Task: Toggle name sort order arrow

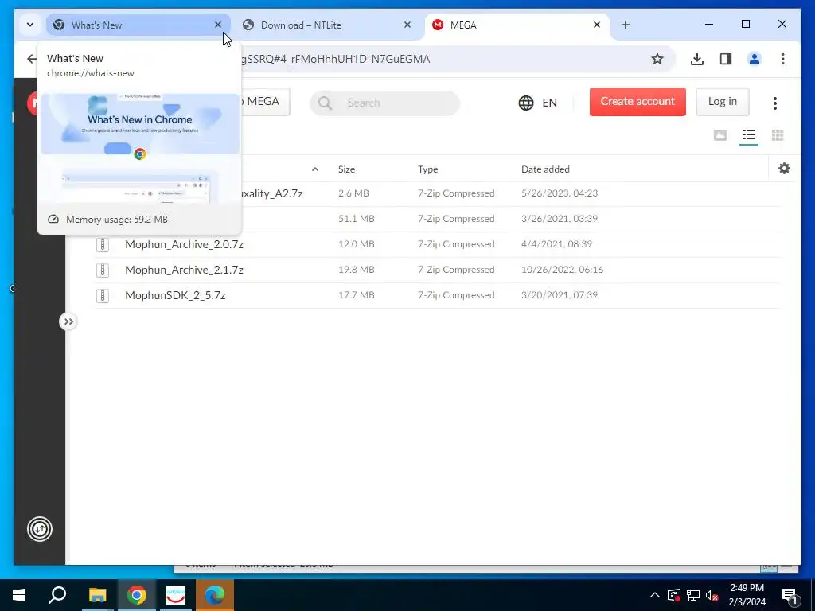Action: (x=314, y=169)
